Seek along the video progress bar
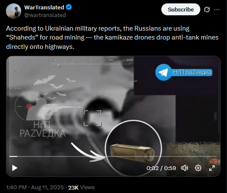 [113, 156]
